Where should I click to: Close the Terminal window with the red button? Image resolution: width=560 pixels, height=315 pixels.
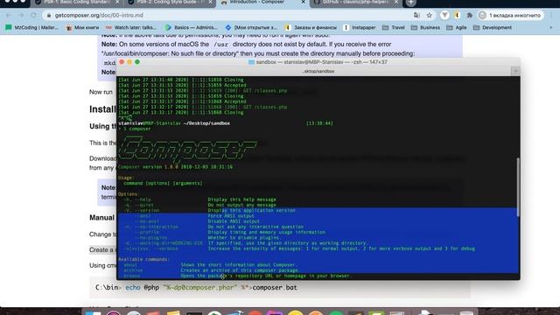tap(122, 62)
